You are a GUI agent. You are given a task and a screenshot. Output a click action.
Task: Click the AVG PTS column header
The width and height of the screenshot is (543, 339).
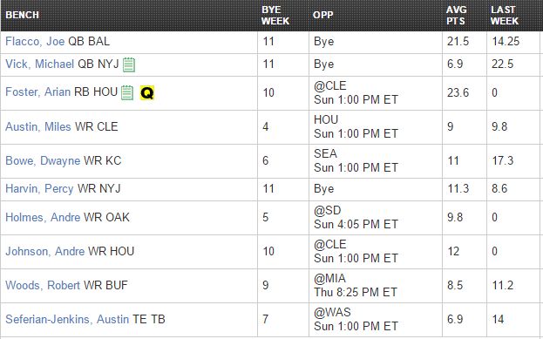pos(456,15)
